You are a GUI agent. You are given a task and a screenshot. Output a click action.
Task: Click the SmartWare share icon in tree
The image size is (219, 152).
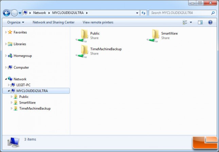(x=16, y=103)
